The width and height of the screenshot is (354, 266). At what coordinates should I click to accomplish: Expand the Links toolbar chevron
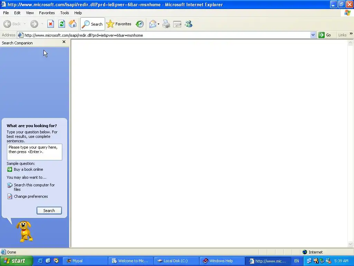(x=351, y=34)
